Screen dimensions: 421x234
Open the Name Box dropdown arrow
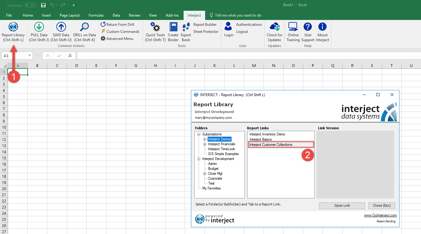tap(30, 56)
